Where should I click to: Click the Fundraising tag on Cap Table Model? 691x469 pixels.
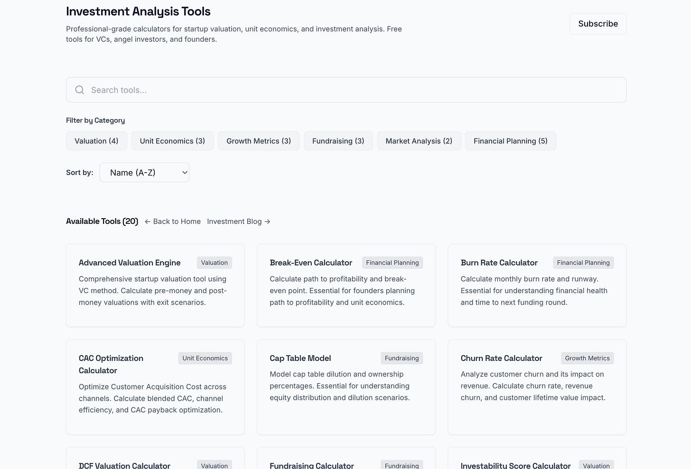click(x=402, y=358)
